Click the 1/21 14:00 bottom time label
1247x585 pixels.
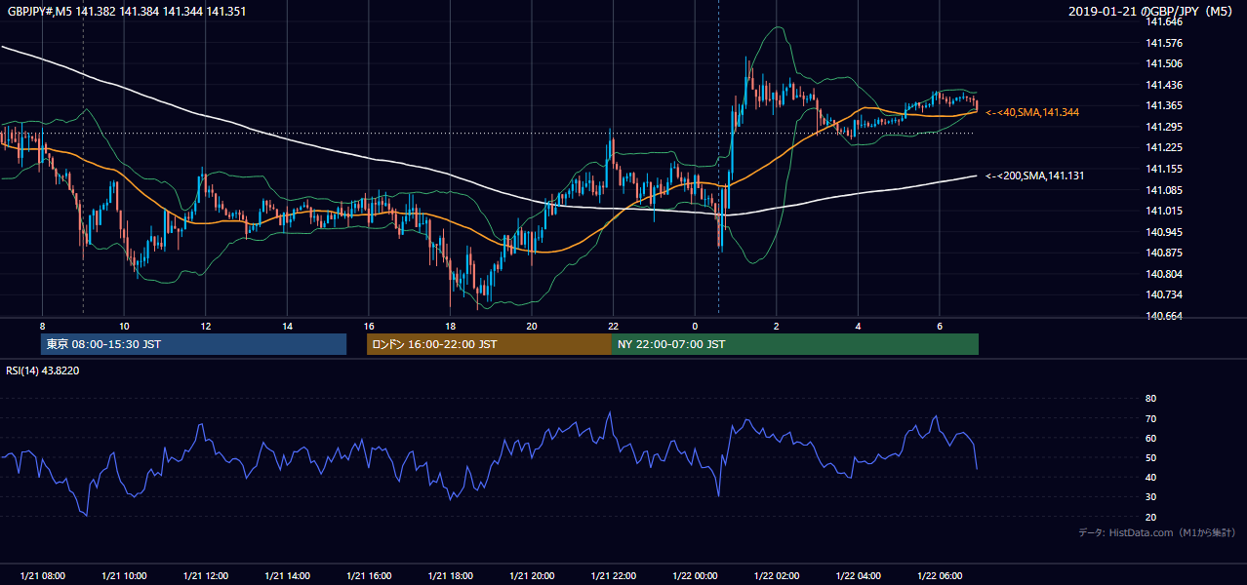tap(287, 576)
